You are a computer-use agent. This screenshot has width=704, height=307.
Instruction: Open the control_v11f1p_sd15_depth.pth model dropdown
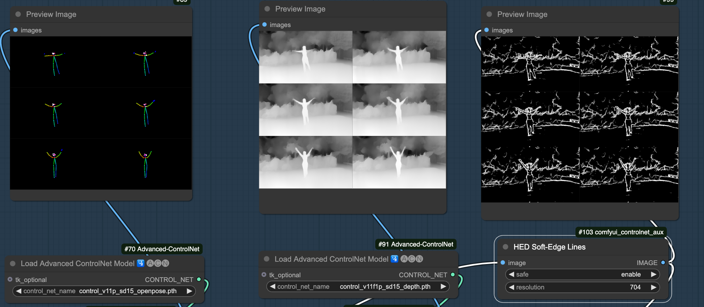(385, 287)
